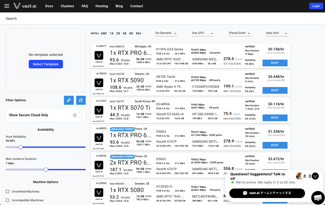
Task: Open Contact in the top navigation
Action: [x=137, y=6]
